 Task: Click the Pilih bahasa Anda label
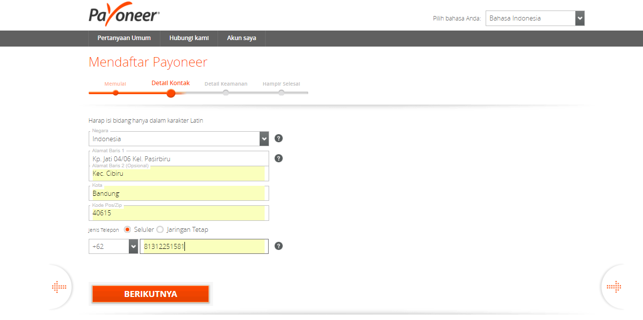(457, 19)
